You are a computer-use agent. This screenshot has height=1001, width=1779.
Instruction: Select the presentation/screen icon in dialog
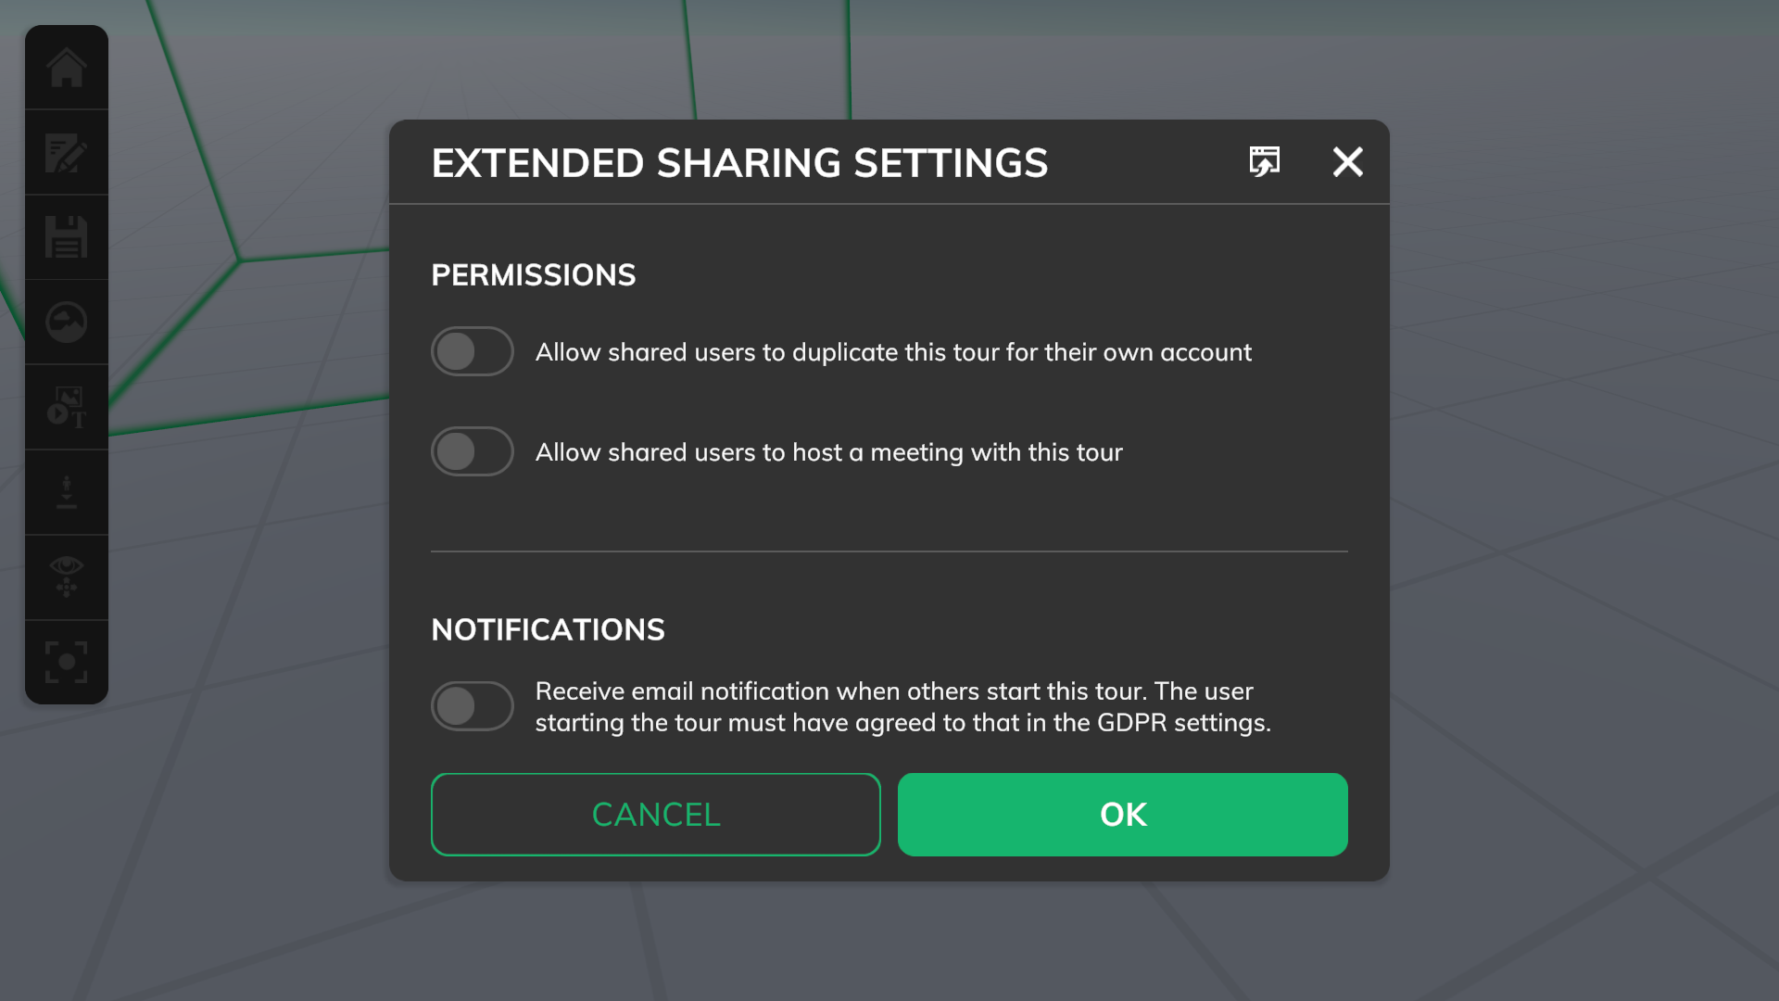click(x=1265, y=160)
